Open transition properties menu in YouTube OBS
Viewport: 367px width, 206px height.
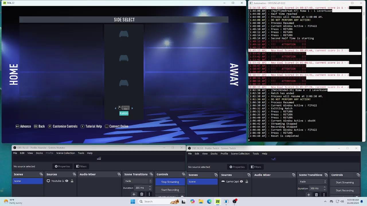(x=149, y=194)
